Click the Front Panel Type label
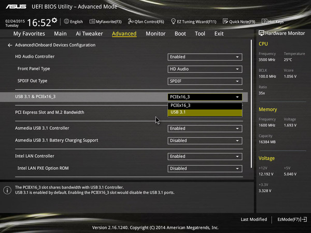 click(x=34, y=69)
